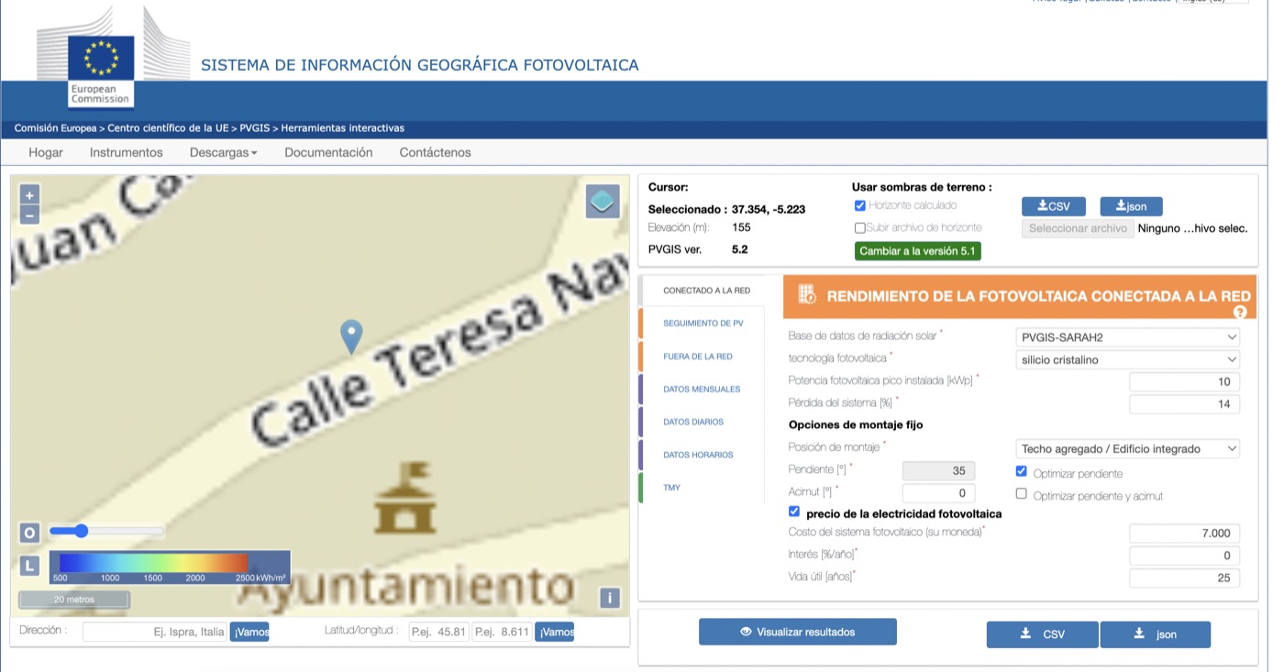1284x672 pixels.
Task: Open solar radiation database dropdown PVGIS-SARAH2
Action: 1127,336
